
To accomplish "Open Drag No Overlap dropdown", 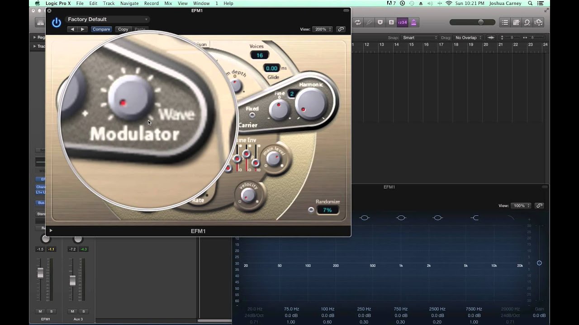I will [x=468, y=37].
